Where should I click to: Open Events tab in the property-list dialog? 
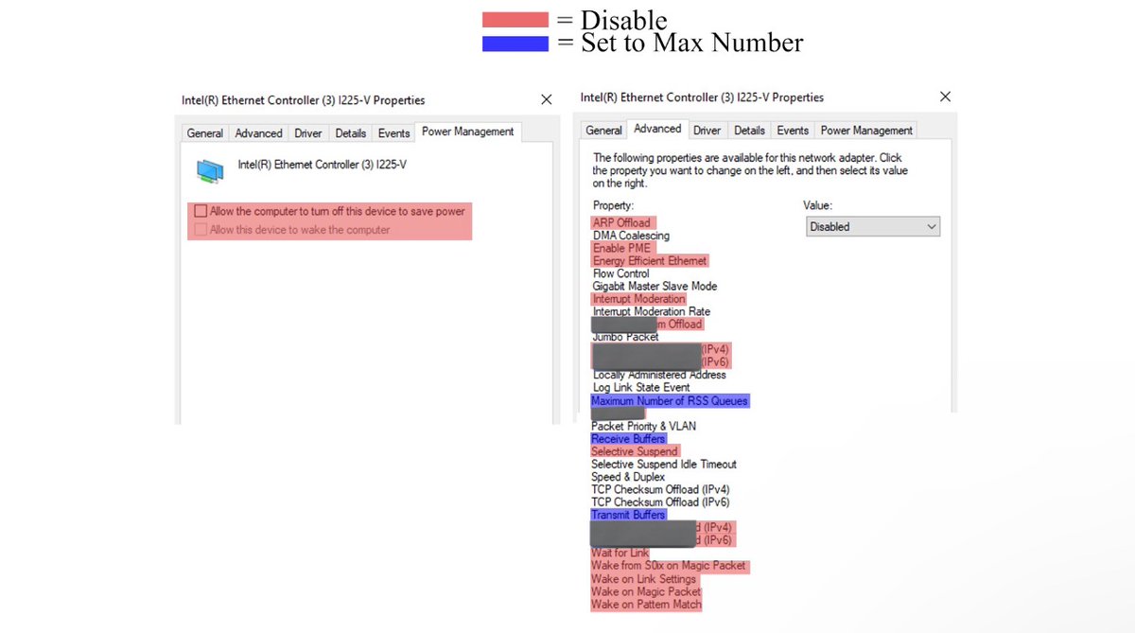pos(793,131)
